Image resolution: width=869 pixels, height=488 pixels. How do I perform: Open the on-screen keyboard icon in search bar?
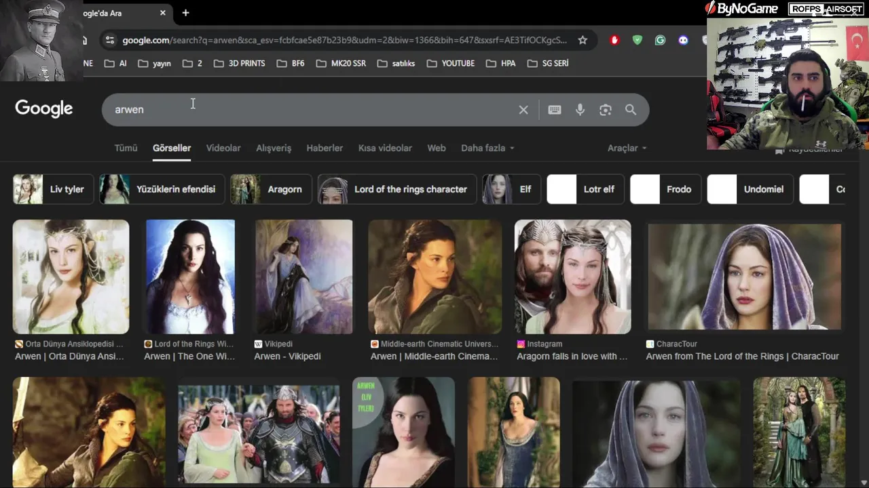coord(555,110)
